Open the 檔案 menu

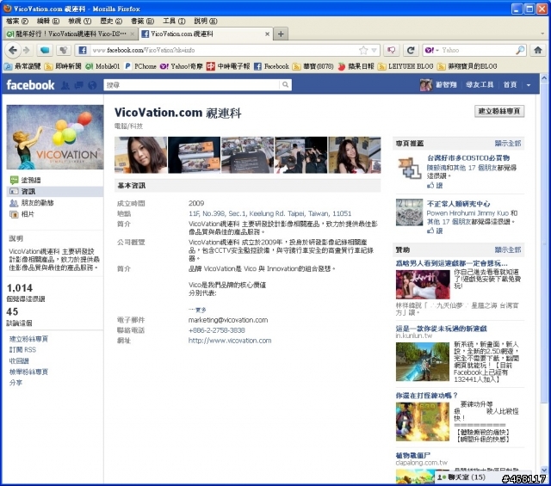[x=17, y=21]
